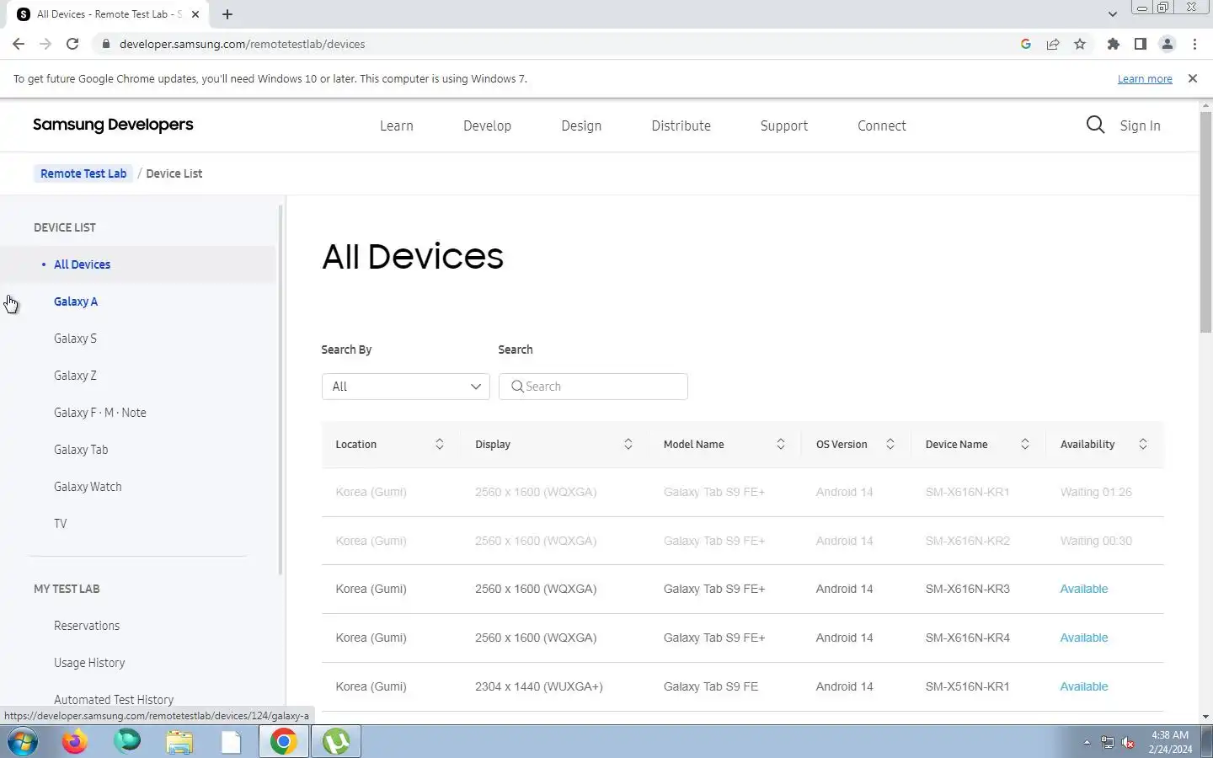This screenshot has height=758, width=1213.
Task: Click the taskbar clock
Action: click(x=1170, y=742)
